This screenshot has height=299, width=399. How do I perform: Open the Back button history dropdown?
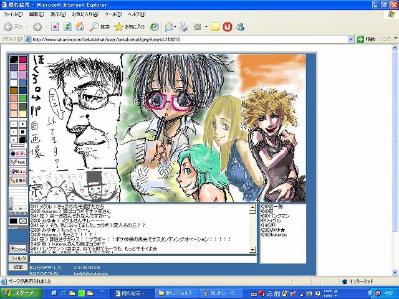point(27,27)
